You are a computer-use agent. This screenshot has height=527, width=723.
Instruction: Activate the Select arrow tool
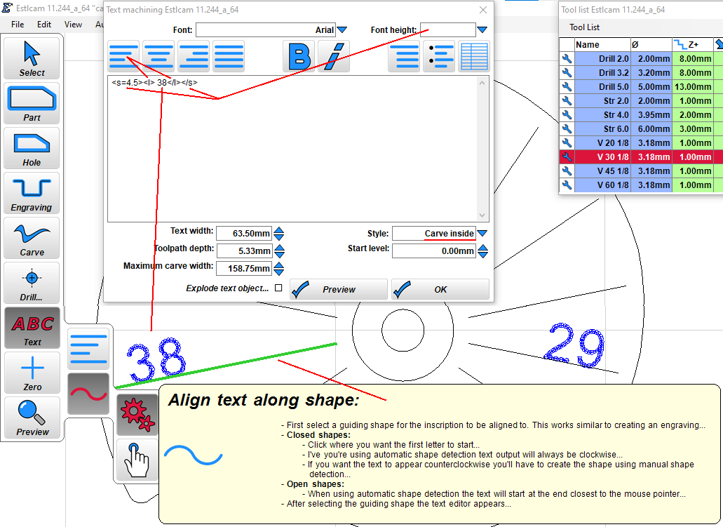pyautogui.click(x=32, y=58)
